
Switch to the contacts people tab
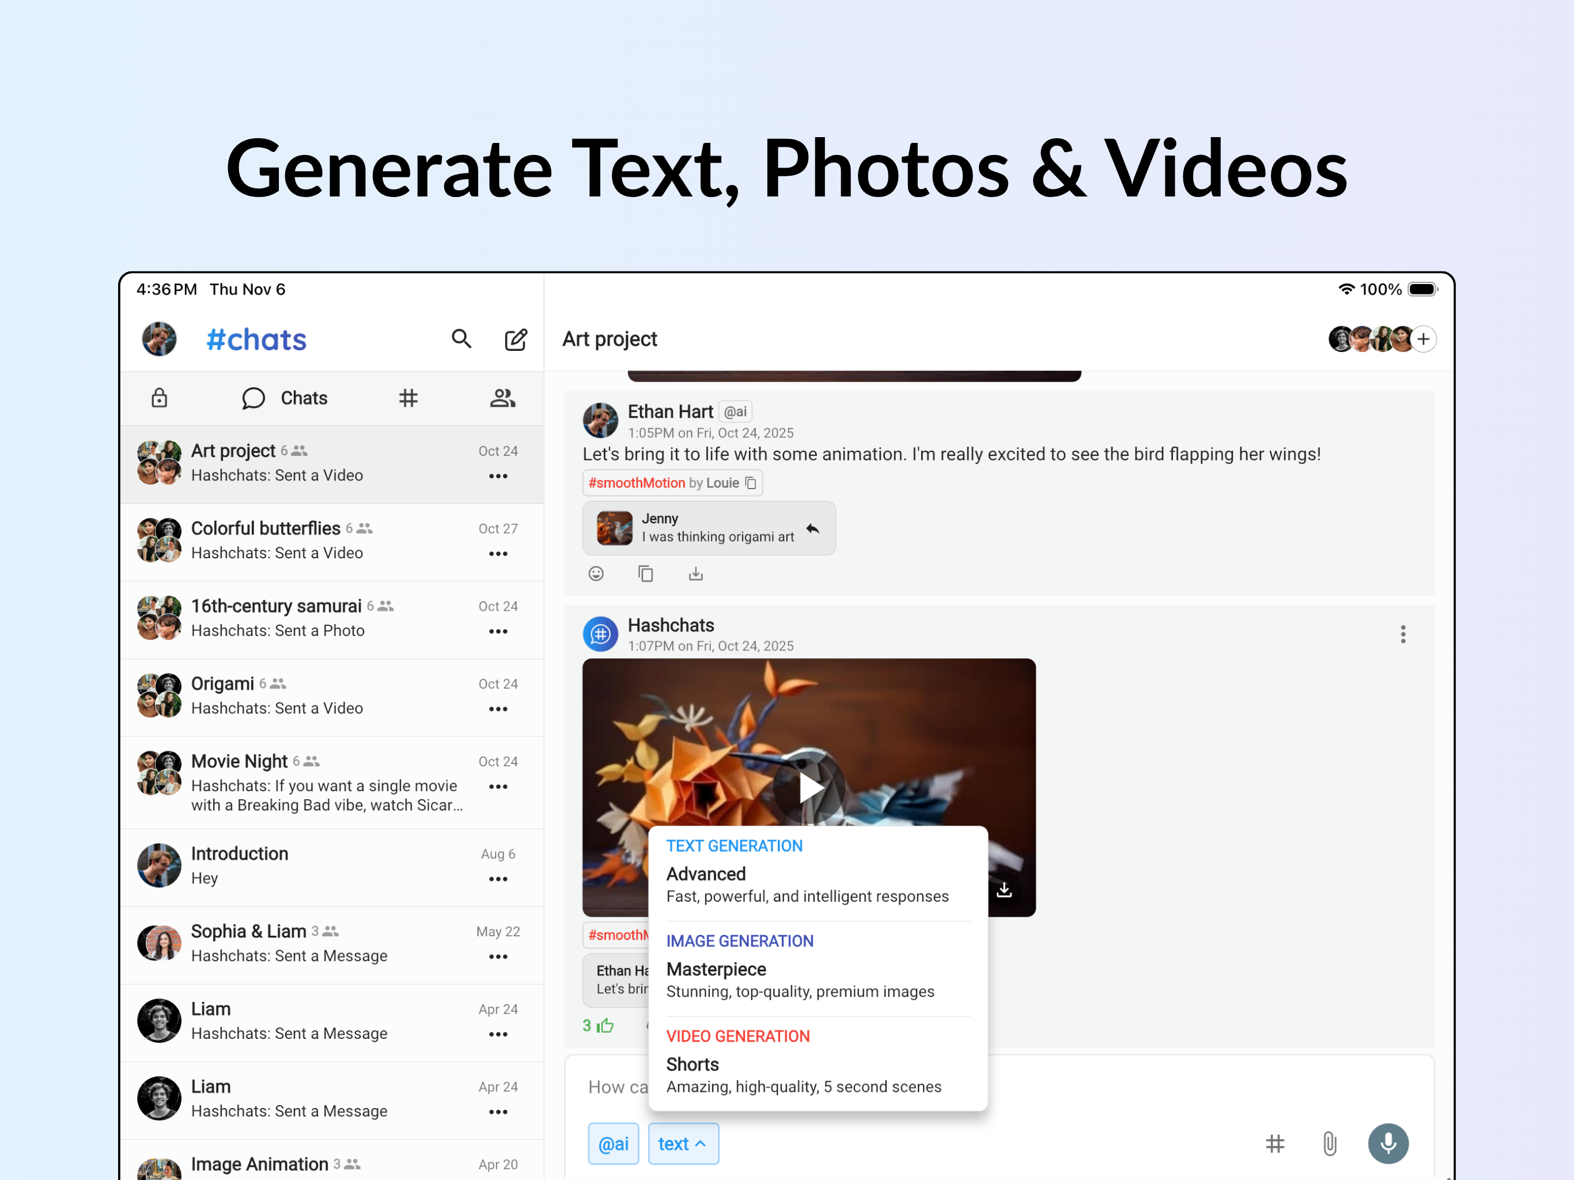click(502, 398)
